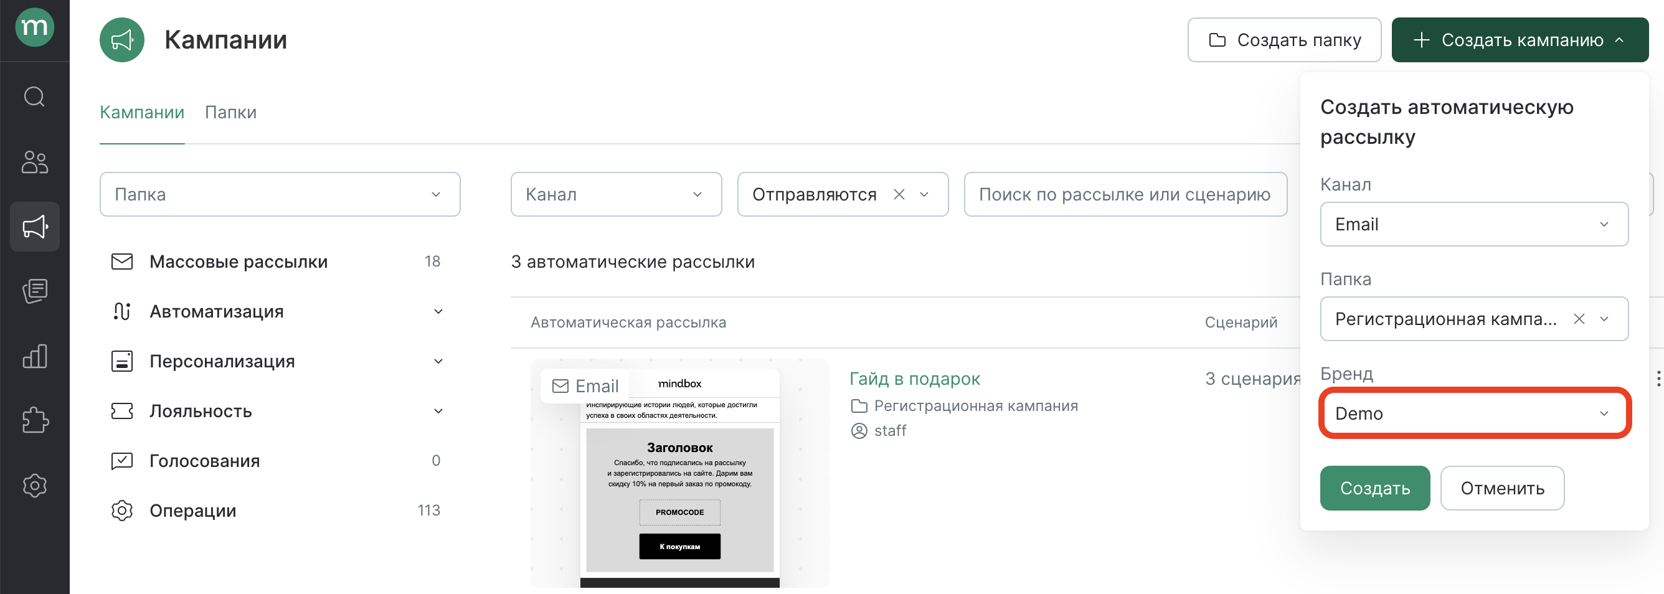This screenshot has width=1664, height=594.
Task: Open settings gear at sidebar bottom
Action: 34,486
